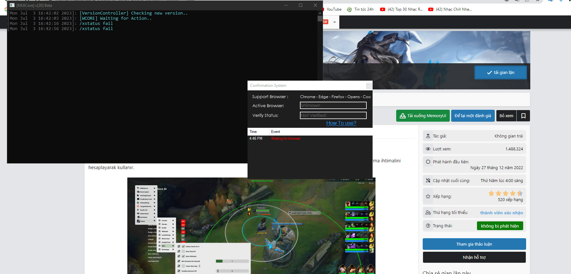Click the star icon beside Xếp hạng
This screenshot has width=571, height=274.
point(428,197)
